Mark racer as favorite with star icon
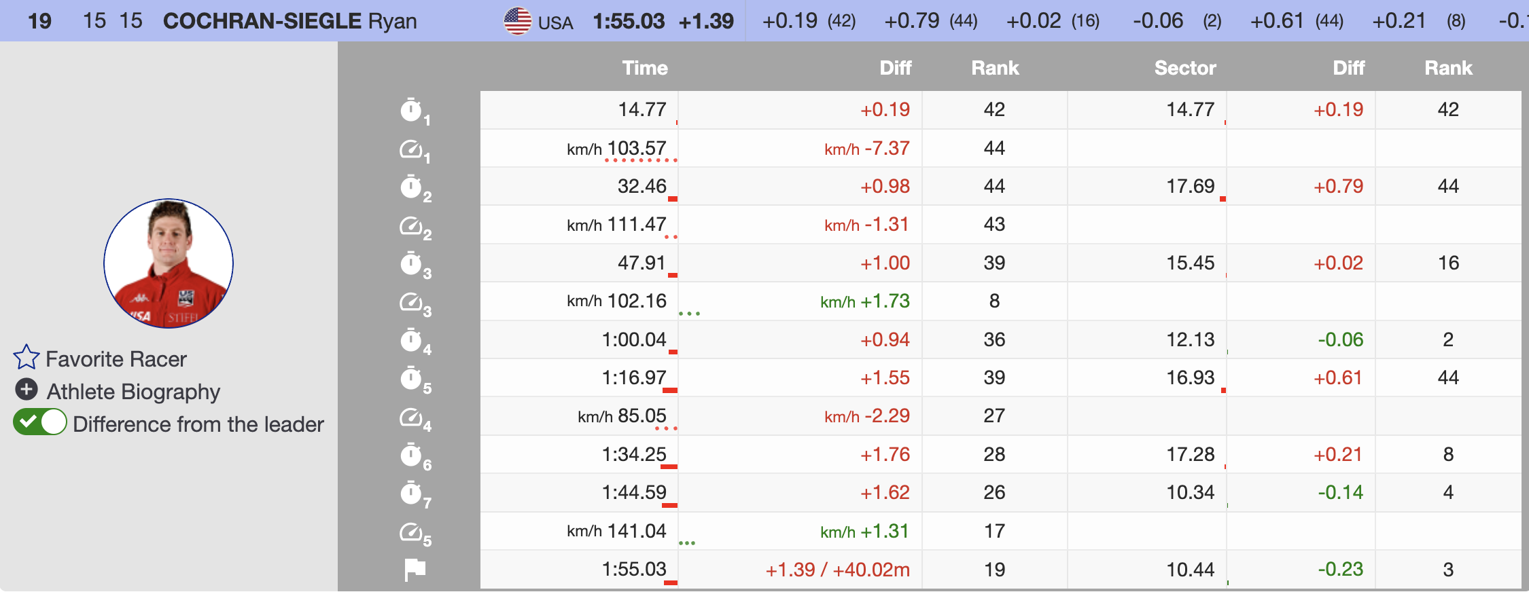1529x592 pixels. pyautogui.click(x=27, y=358)
